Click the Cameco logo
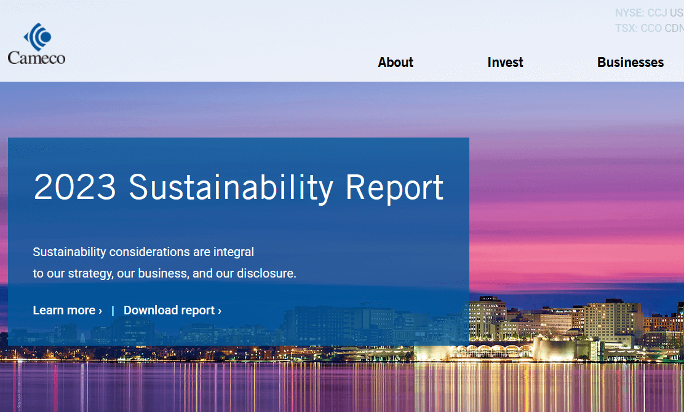This screenshot has width=684, height=412. (x=37, y=44)
